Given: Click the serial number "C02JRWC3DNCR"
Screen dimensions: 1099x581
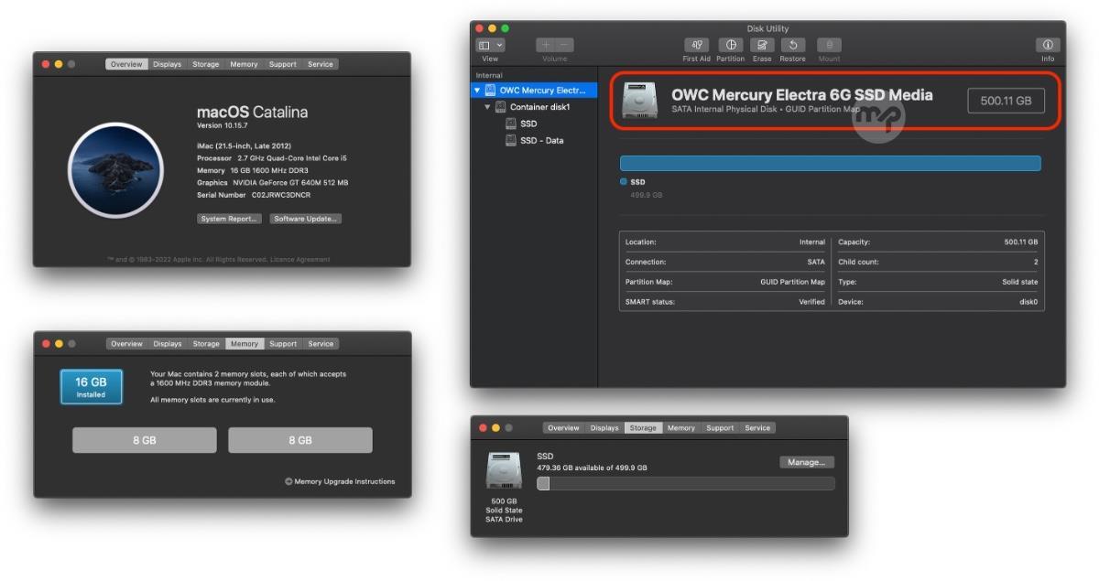Looking at the screenshot, I should point(280,195).
